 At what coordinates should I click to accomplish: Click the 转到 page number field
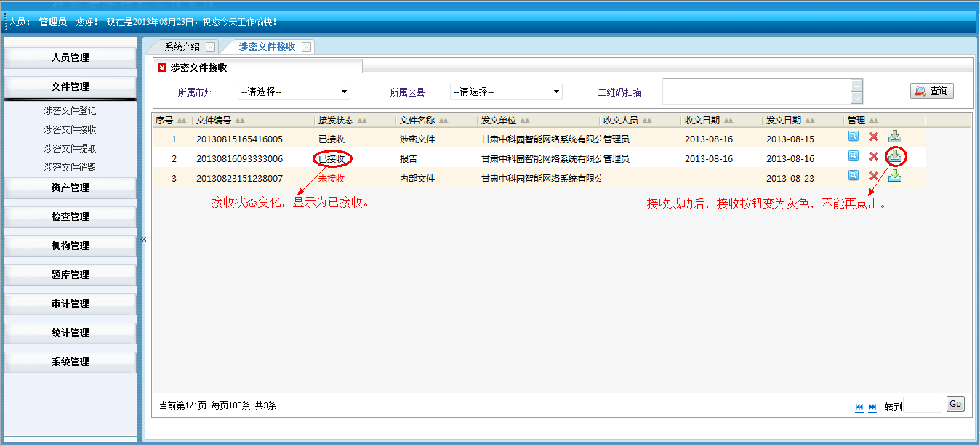click(x=922, y=405)
